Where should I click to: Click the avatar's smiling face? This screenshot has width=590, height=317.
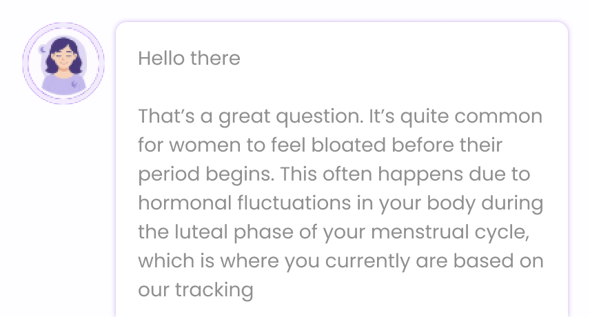pyautogui.click(x=63, y=61)
